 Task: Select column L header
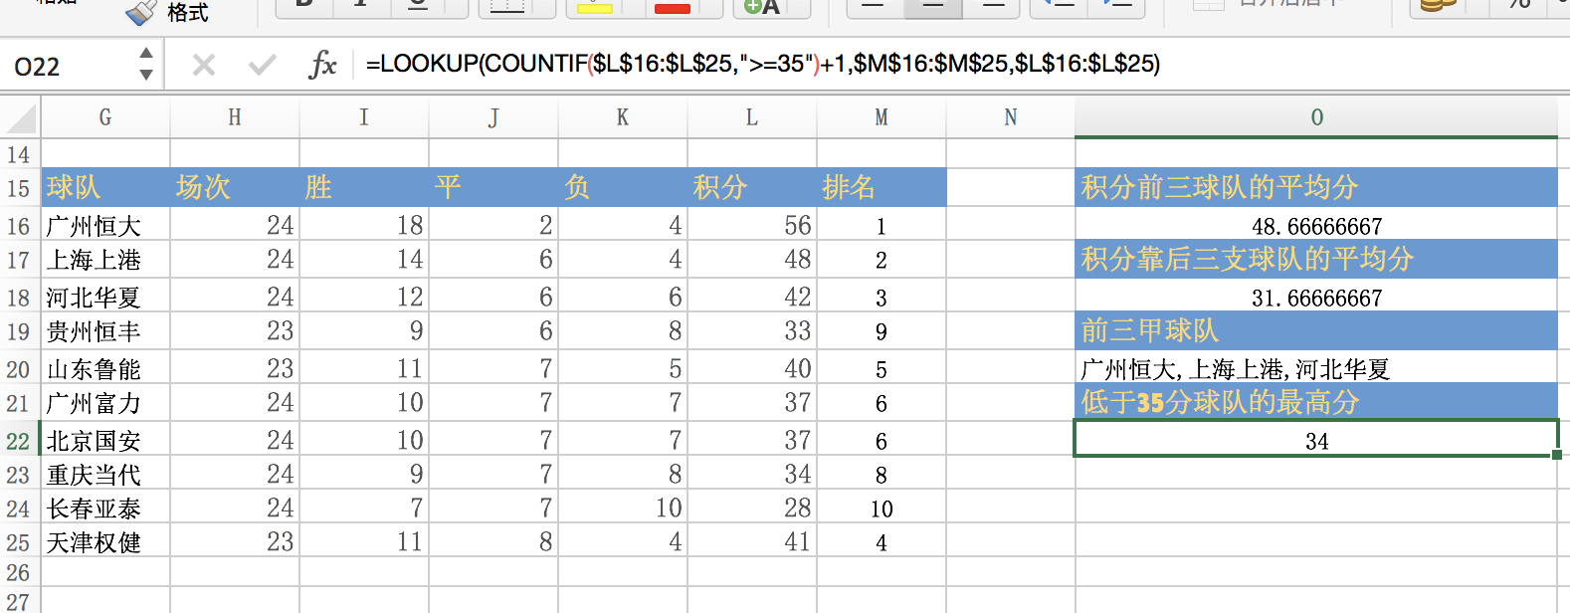click(x=752, y=117)
